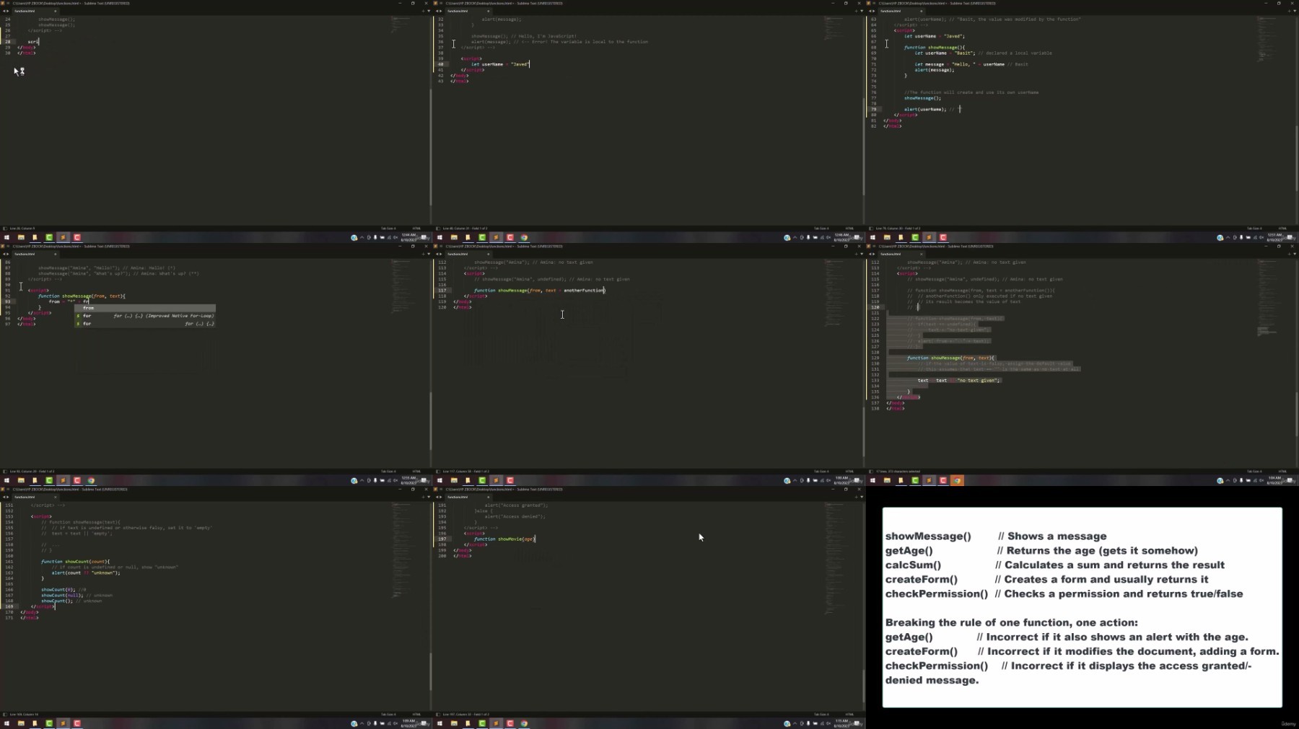This screenshot has height=729, width=1299.
Task: Click highlighted orange Chrome icon below selected-text window
Action: [957, 480]
